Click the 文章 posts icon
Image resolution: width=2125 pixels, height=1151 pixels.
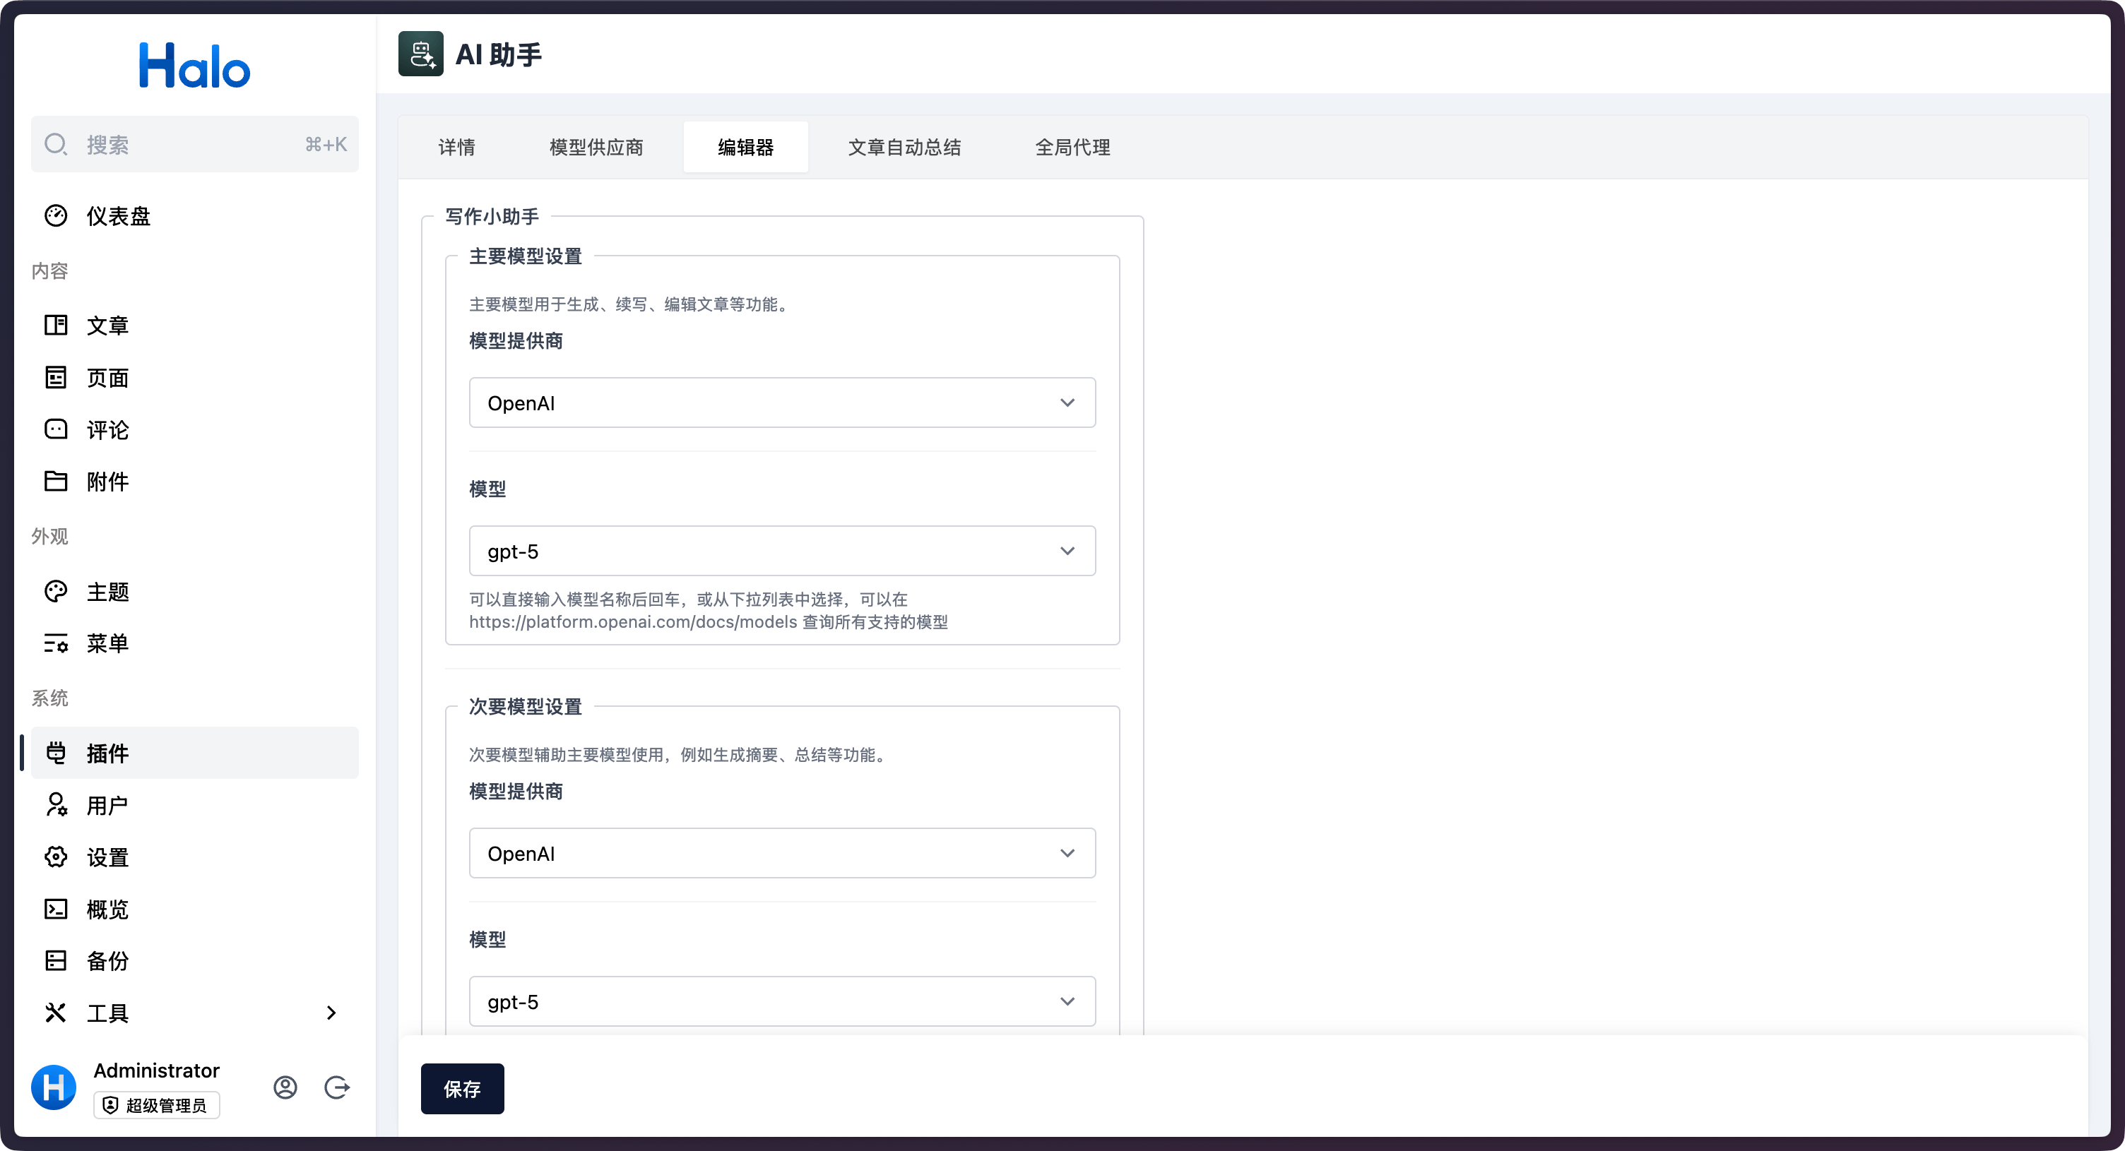[55, 325]
